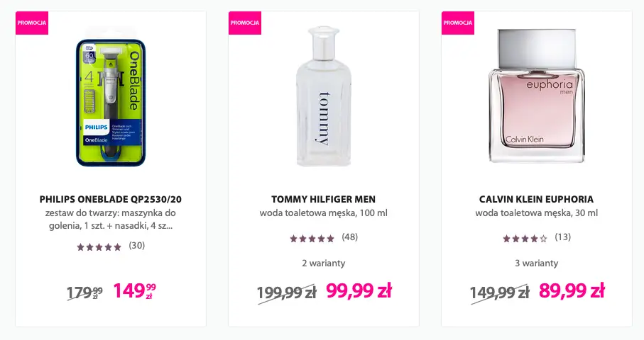
Task: Click star rating of Philips OneBlade
Action: pos(99,246)
